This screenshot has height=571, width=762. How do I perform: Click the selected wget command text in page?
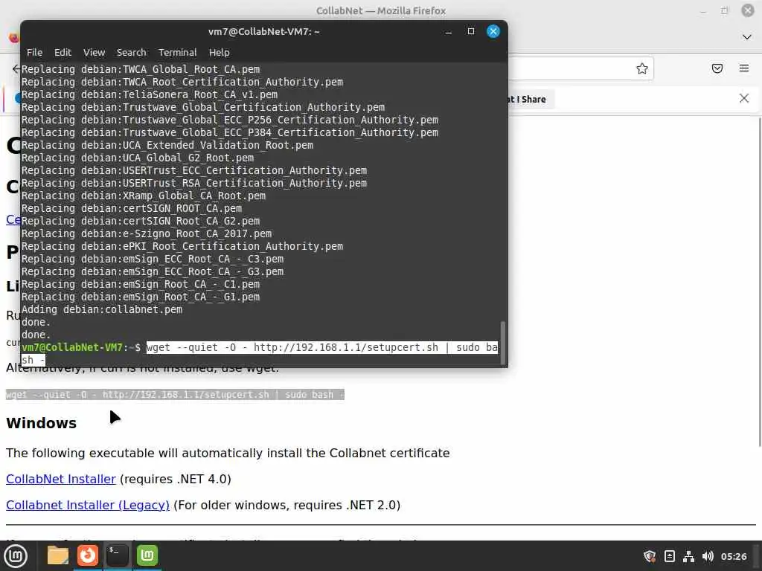(175, 395)
